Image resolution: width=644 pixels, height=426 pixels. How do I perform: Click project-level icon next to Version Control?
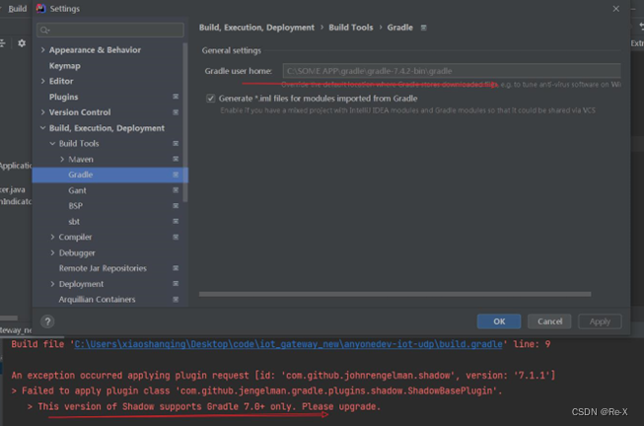click(176, 112)
